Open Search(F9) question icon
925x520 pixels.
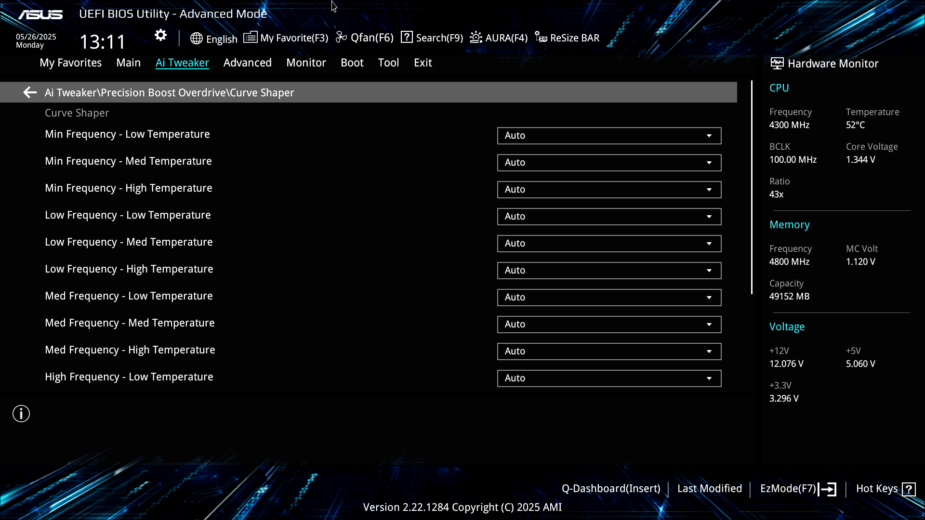[407, 38]
